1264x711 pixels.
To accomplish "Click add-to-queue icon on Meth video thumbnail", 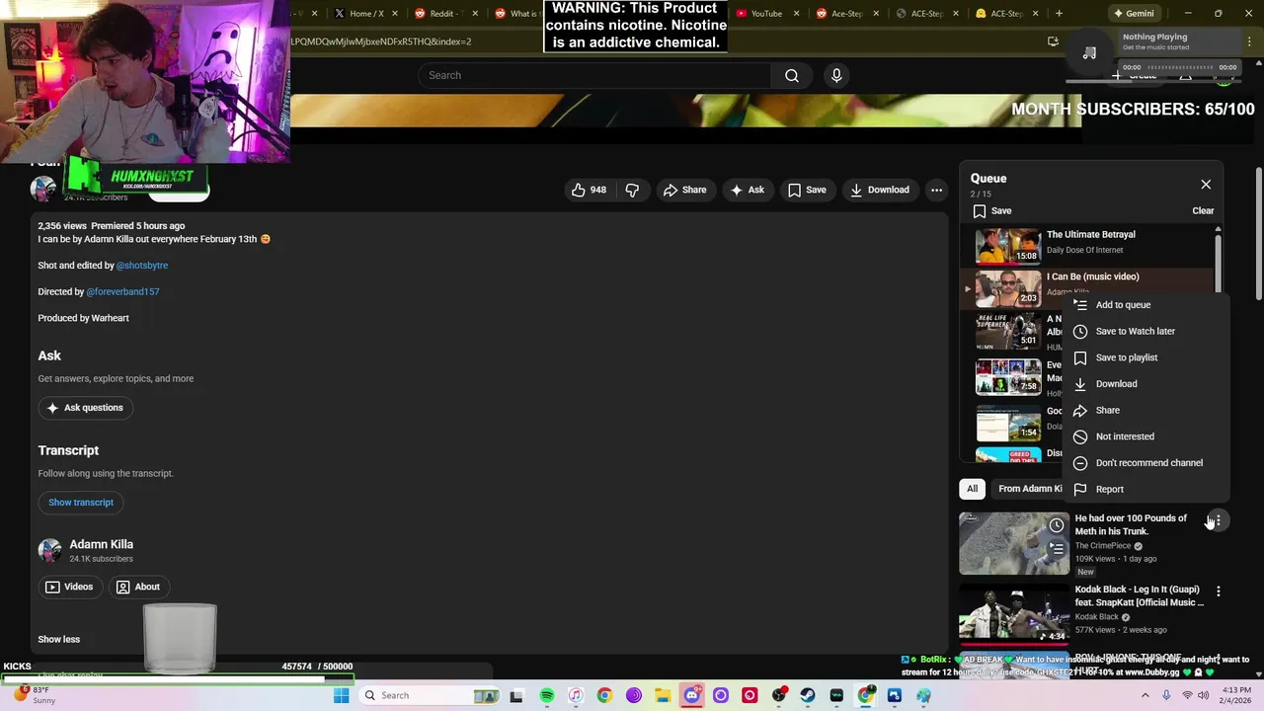I will coord(1057,548).
